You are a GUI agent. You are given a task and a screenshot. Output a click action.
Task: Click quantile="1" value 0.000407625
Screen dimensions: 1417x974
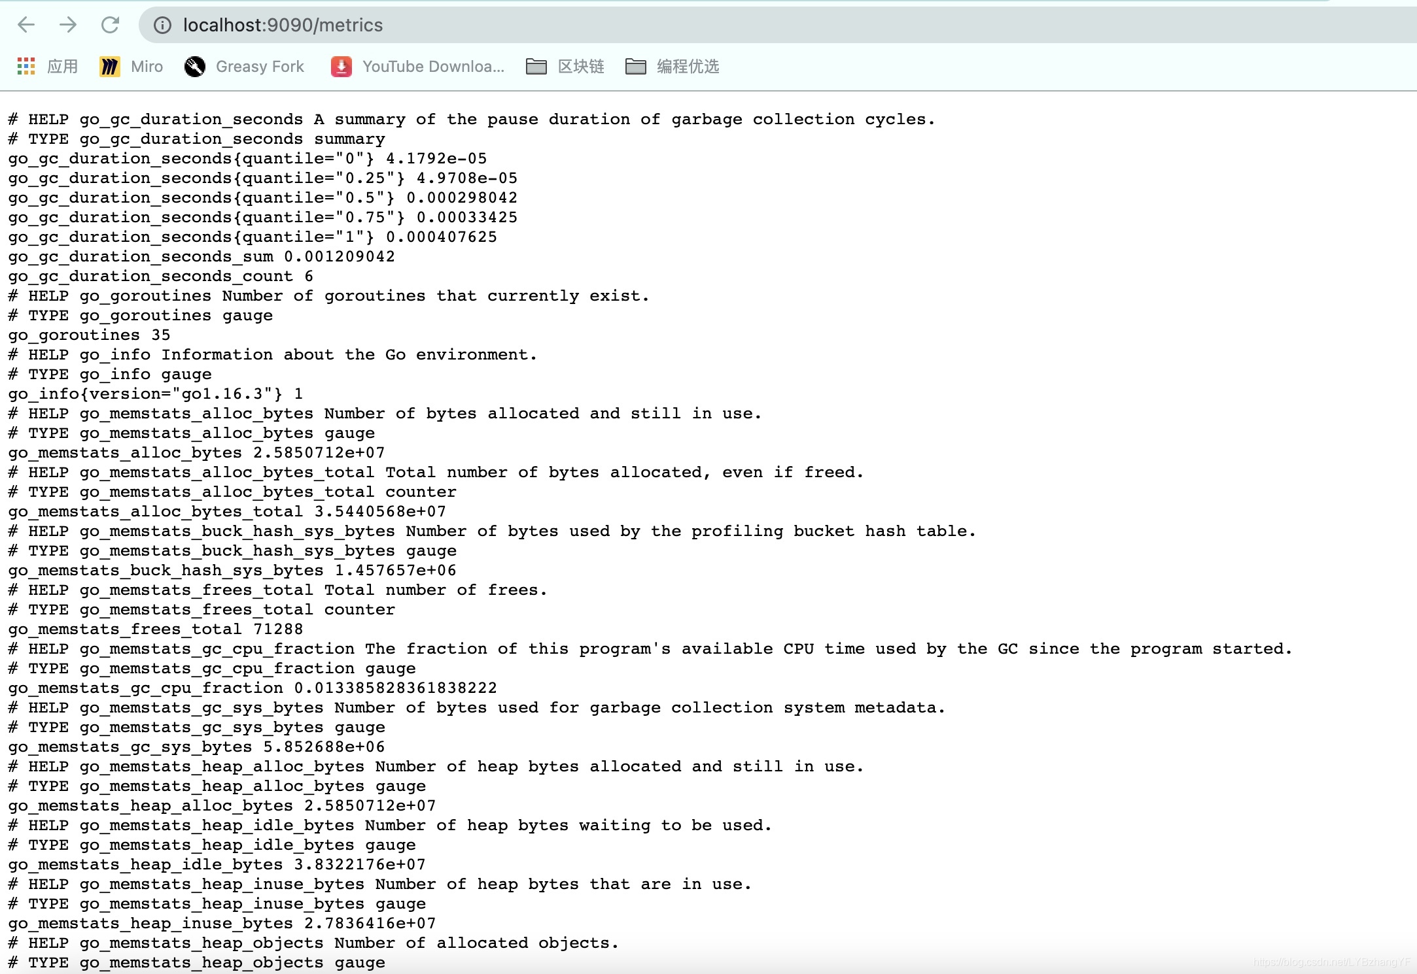tap(442, 237)
